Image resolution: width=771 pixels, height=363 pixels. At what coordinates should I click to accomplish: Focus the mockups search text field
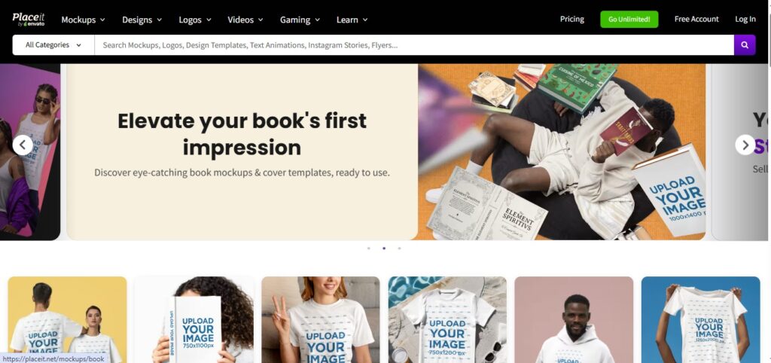(414, 44)
